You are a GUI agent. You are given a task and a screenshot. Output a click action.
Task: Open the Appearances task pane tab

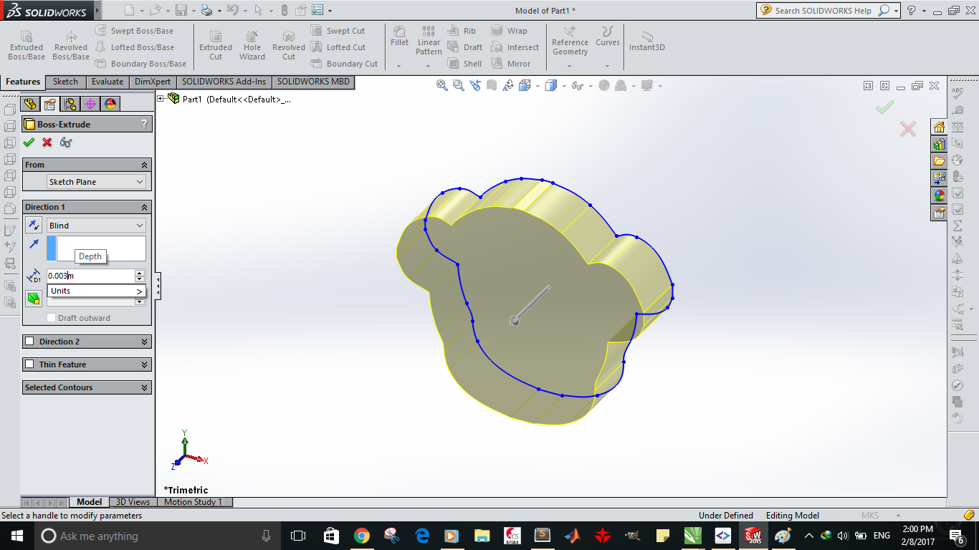(x=939, y=195)
